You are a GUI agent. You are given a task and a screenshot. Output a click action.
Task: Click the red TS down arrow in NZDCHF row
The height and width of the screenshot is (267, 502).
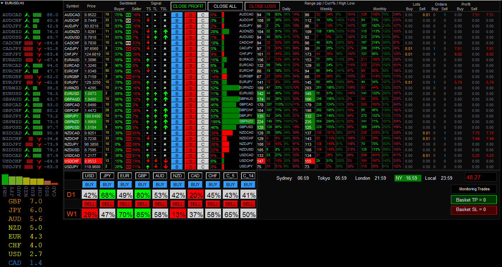point(148,139)
